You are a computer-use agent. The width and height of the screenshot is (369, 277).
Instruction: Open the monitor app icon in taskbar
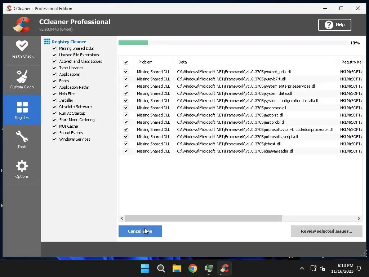click(x=209, y=268)
